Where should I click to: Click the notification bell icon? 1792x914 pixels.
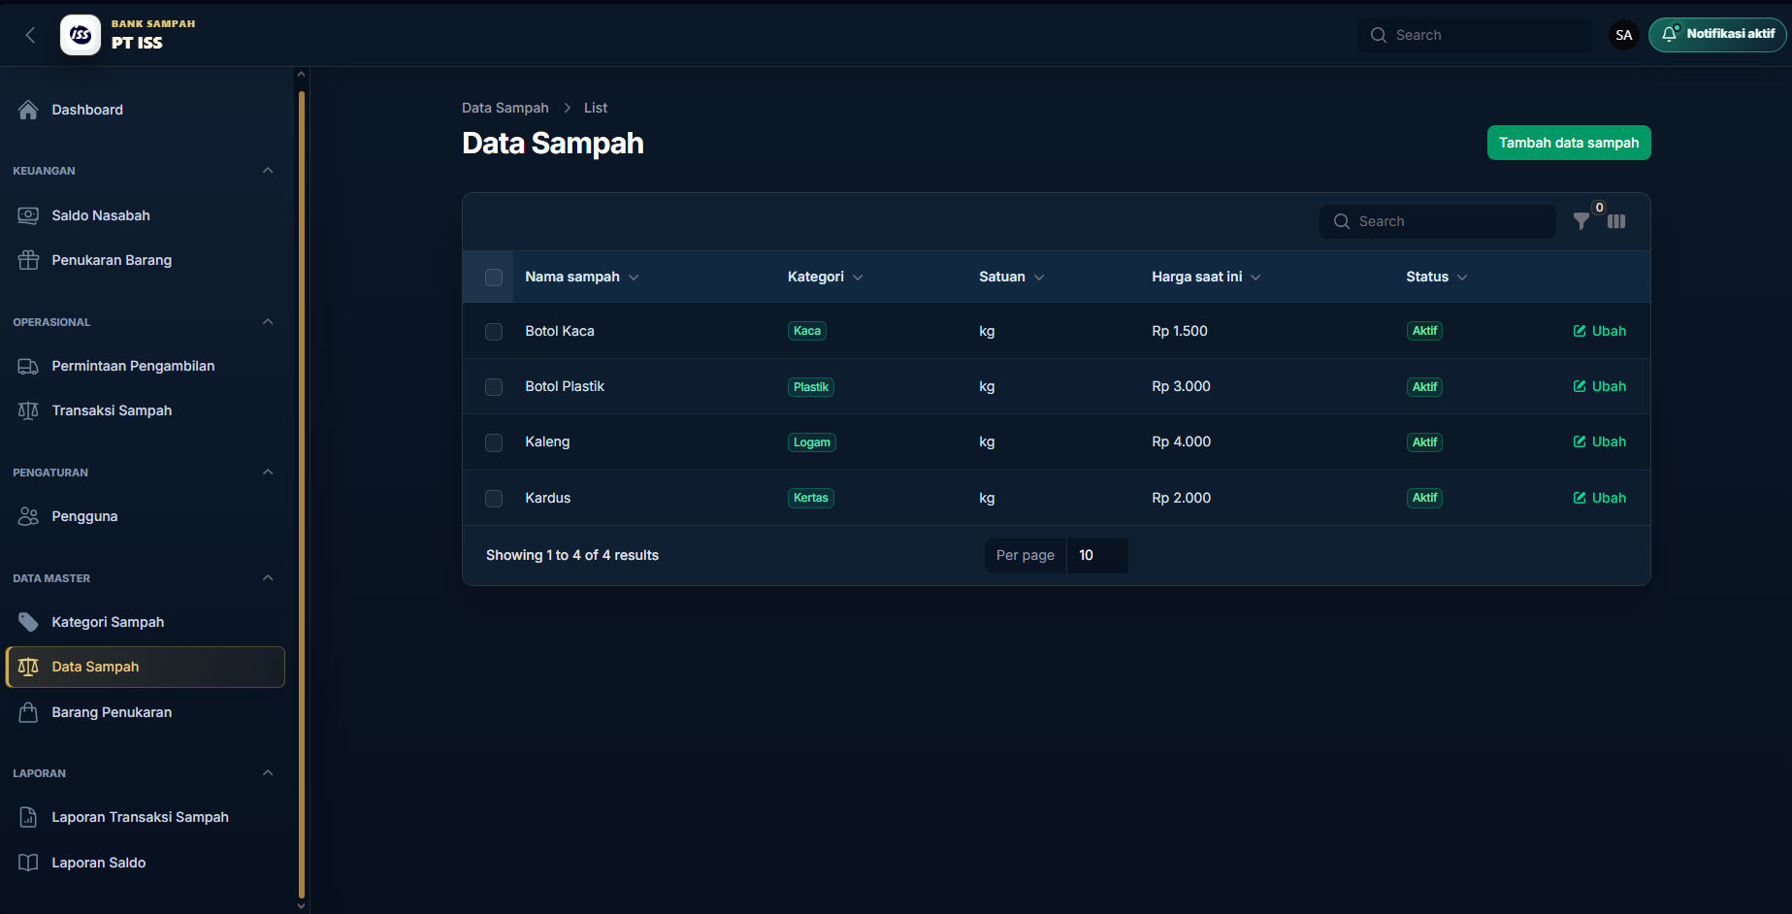[x=1671, y=34]
